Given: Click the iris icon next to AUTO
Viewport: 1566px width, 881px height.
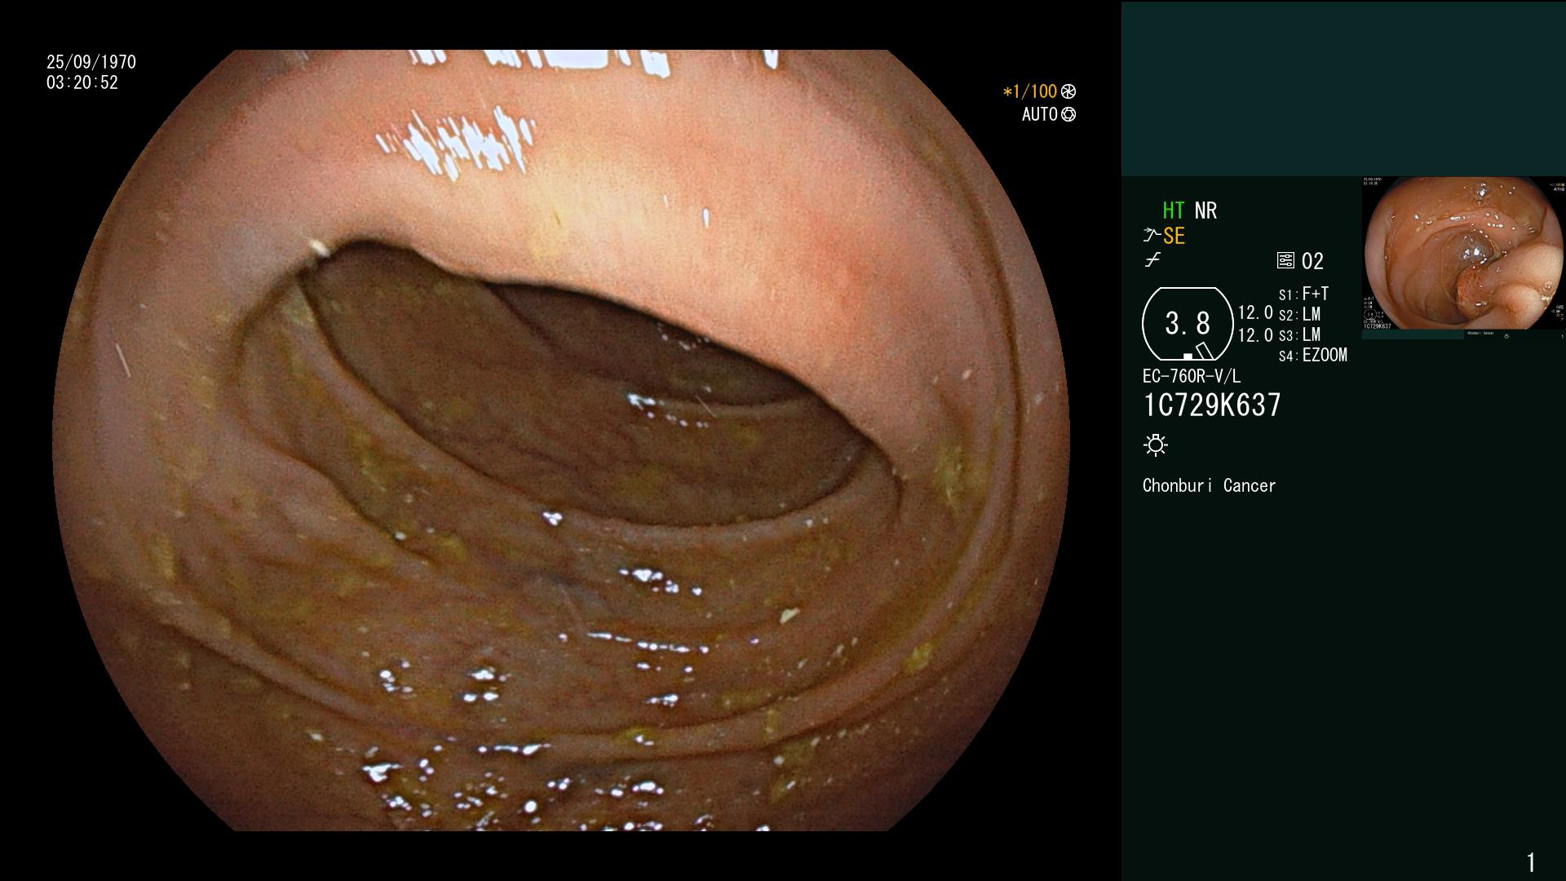Looking at the screenshot, I should [x=1068, y=114].
